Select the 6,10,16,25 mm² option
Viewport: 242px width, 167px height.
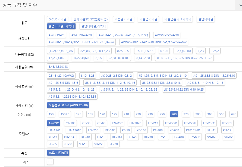[x=87, y=76]
